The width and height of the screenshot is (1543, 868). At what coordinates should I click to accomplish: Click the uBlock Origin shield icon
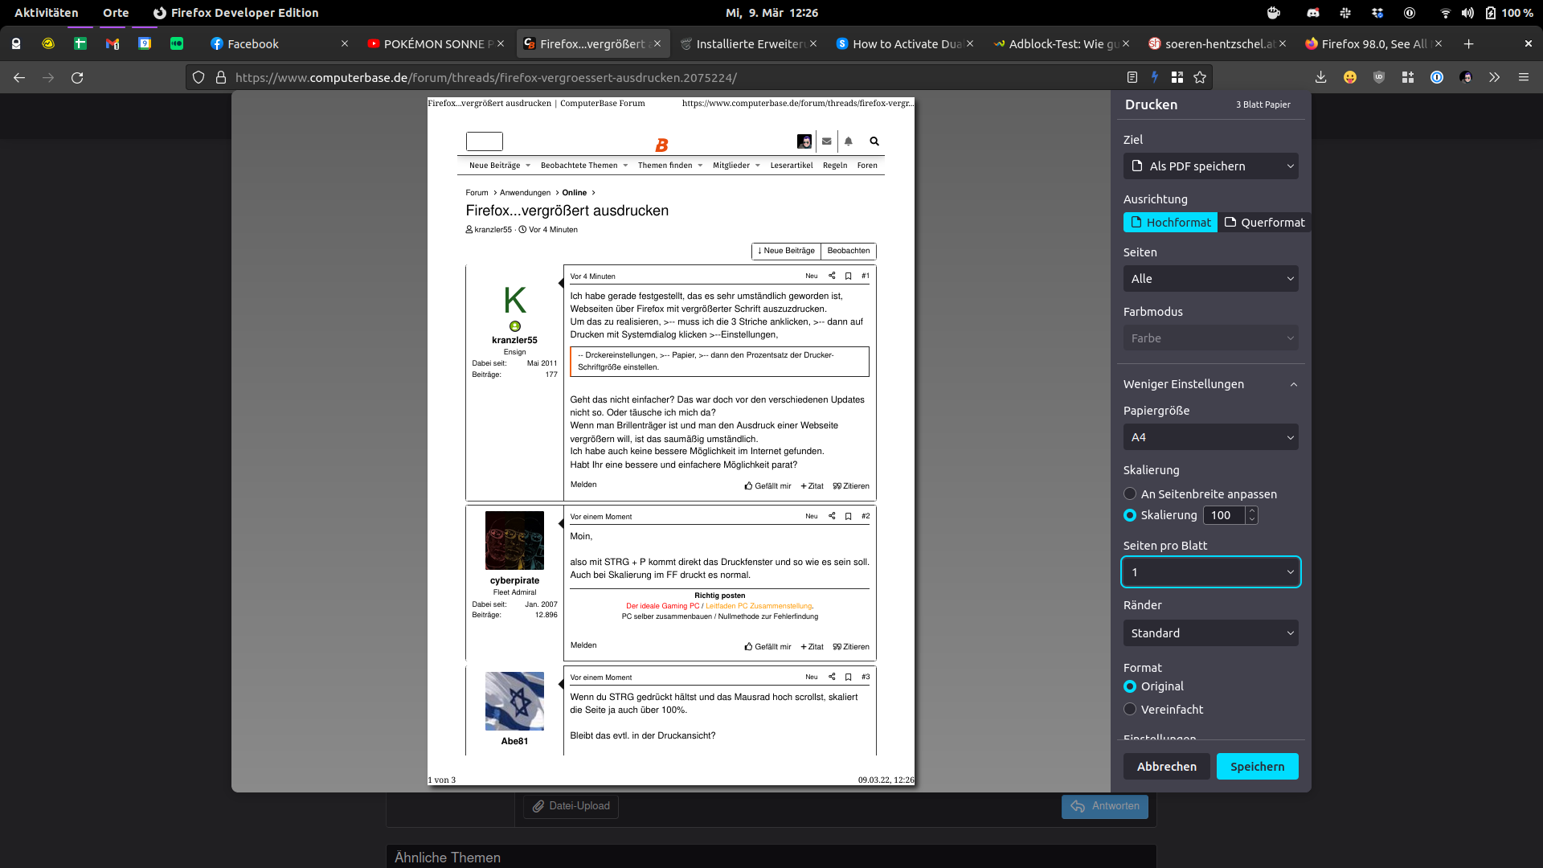point(1379,77)
